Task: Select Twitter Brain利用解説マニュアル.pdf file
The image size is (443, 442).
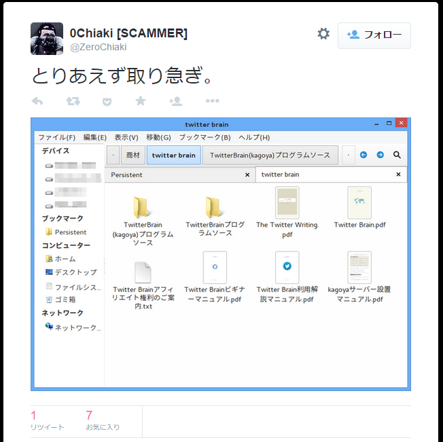Action: 287,278
